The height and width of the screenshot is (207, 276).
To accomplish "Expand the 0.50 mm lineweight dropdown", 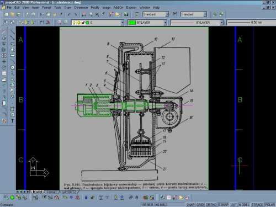I will point(251,23).
